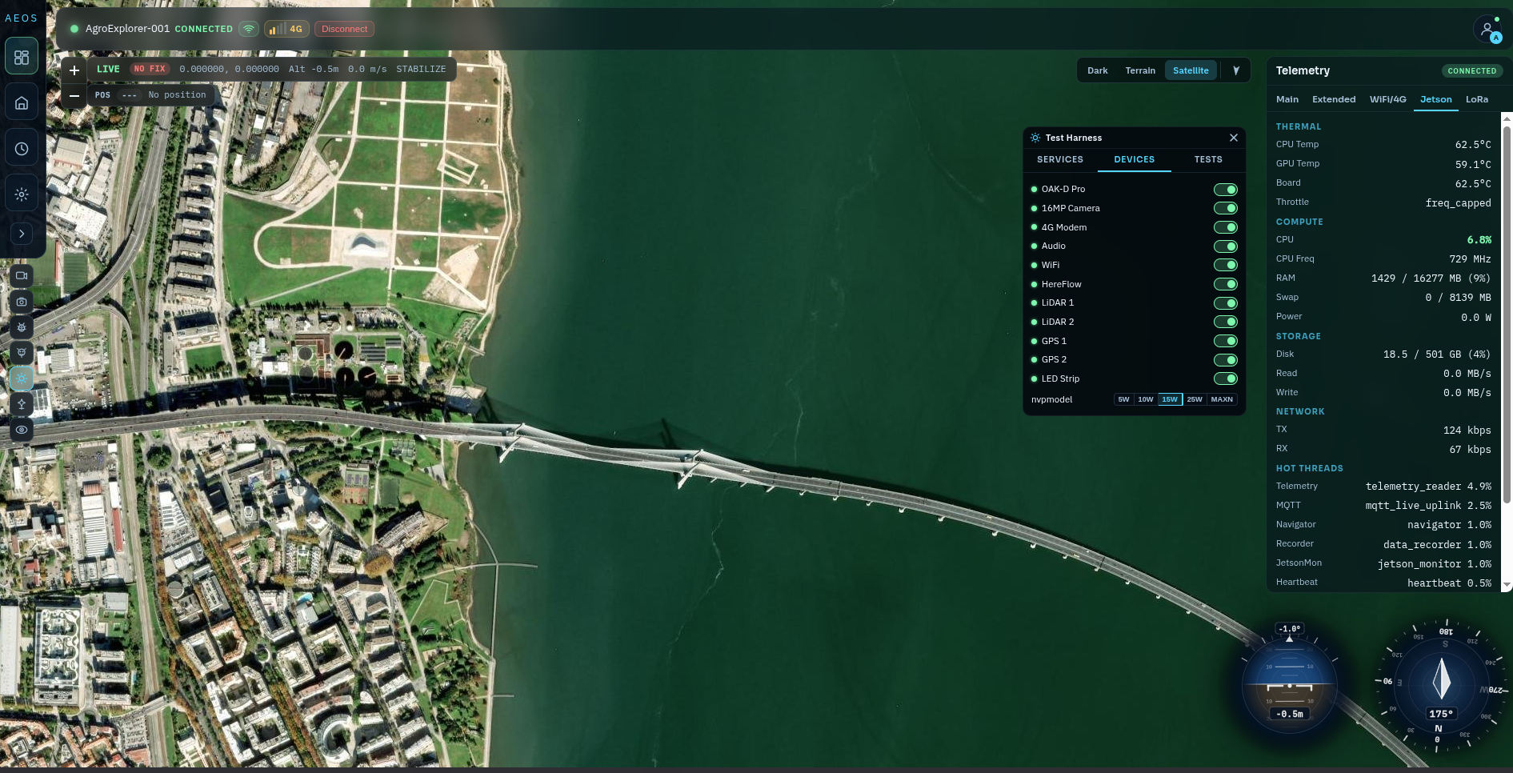Viewport: 1513px width, 773px height.
Task: Set nvpmodel to 25W
Action: (1195, 399)
